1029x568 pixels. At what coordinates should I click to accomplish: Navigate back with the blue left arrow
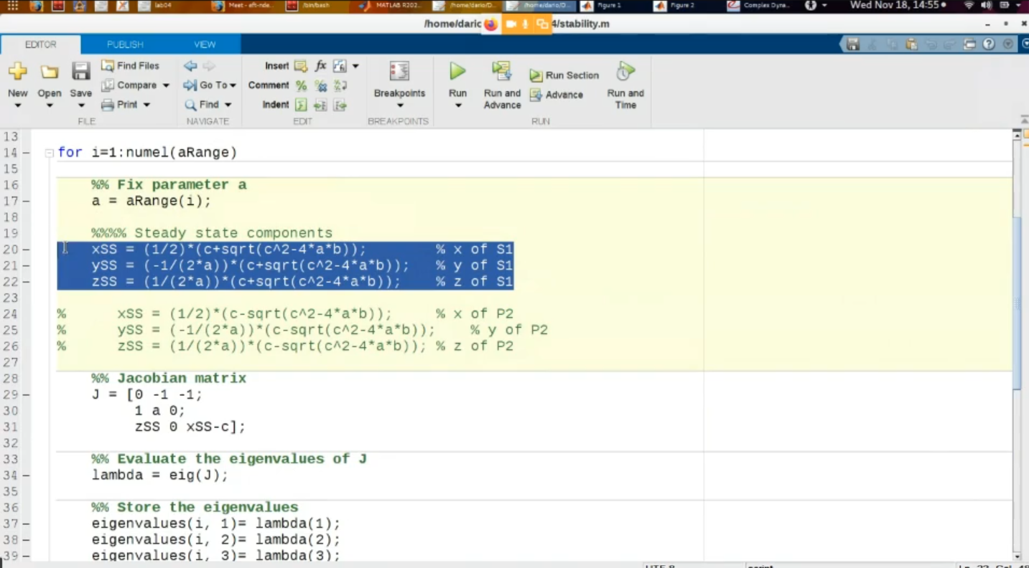pyautogui.click(x=190, y=66)
